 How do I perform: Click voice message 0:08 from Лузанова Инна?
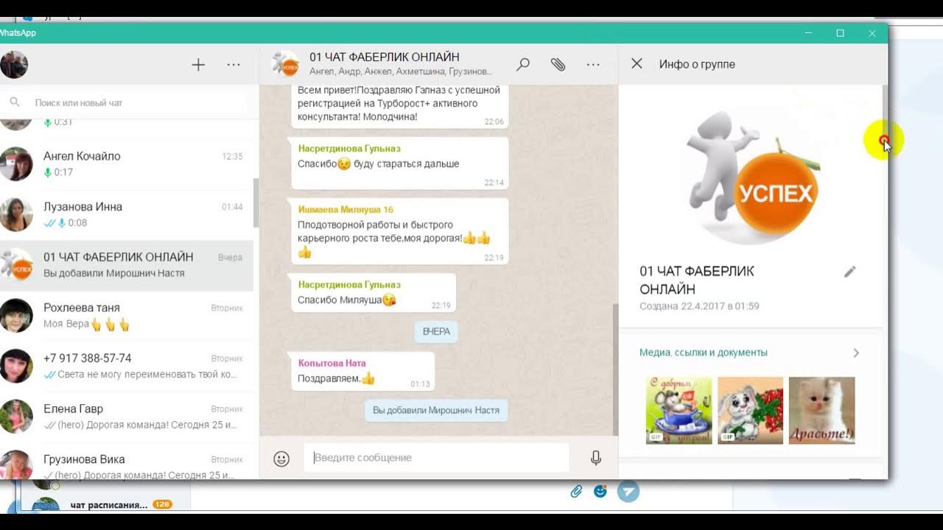tap(66, 223)
